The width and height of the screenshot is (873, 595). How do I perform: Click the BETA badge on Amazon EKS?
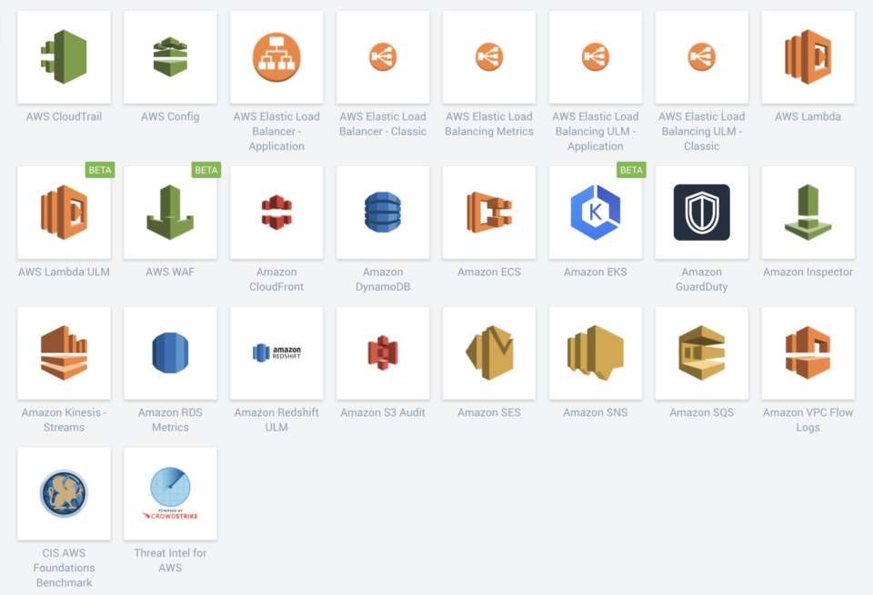coord(631,170)
